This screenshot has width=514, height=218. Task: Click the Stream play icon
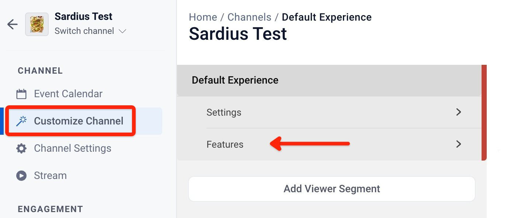point(22,175)
